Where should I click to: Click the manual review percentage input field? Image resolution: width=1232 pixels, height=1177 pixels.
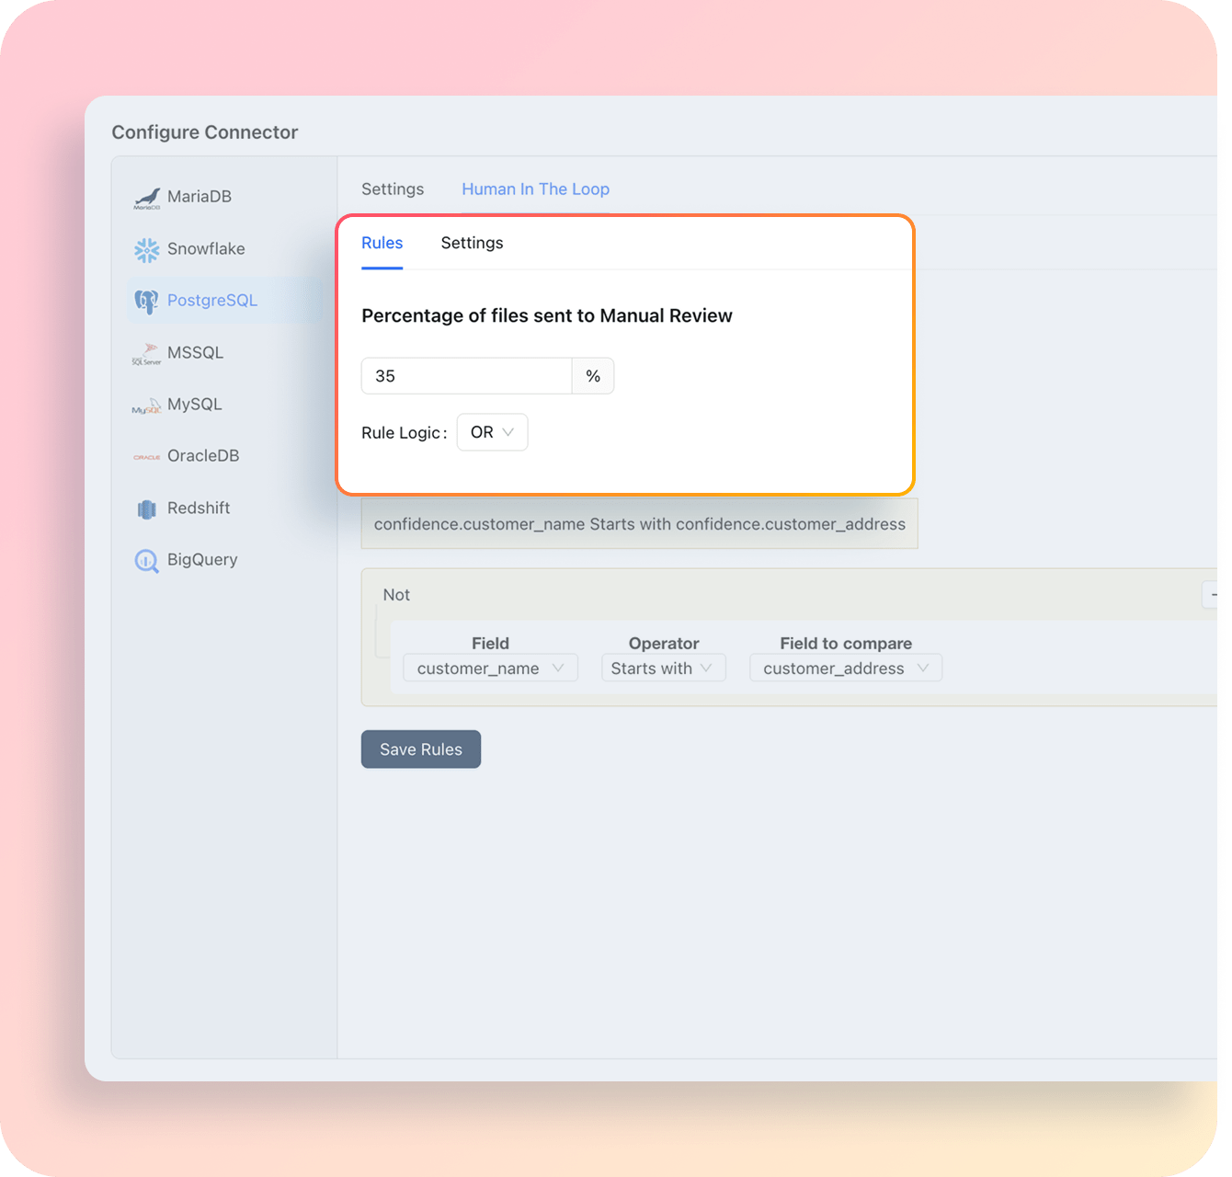pos(466,376)
